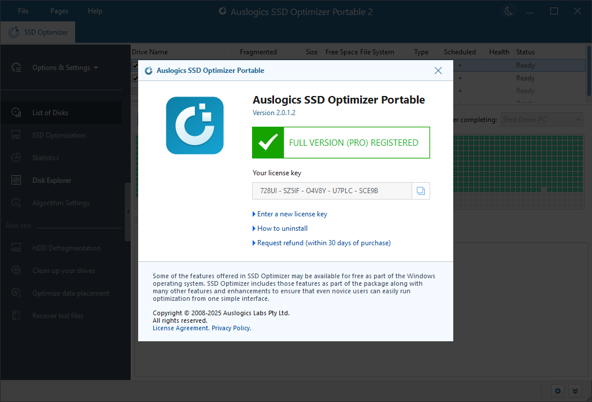Open Recover lost files entry
Viewport: 592px width, 402px height.
click(61, 315)
